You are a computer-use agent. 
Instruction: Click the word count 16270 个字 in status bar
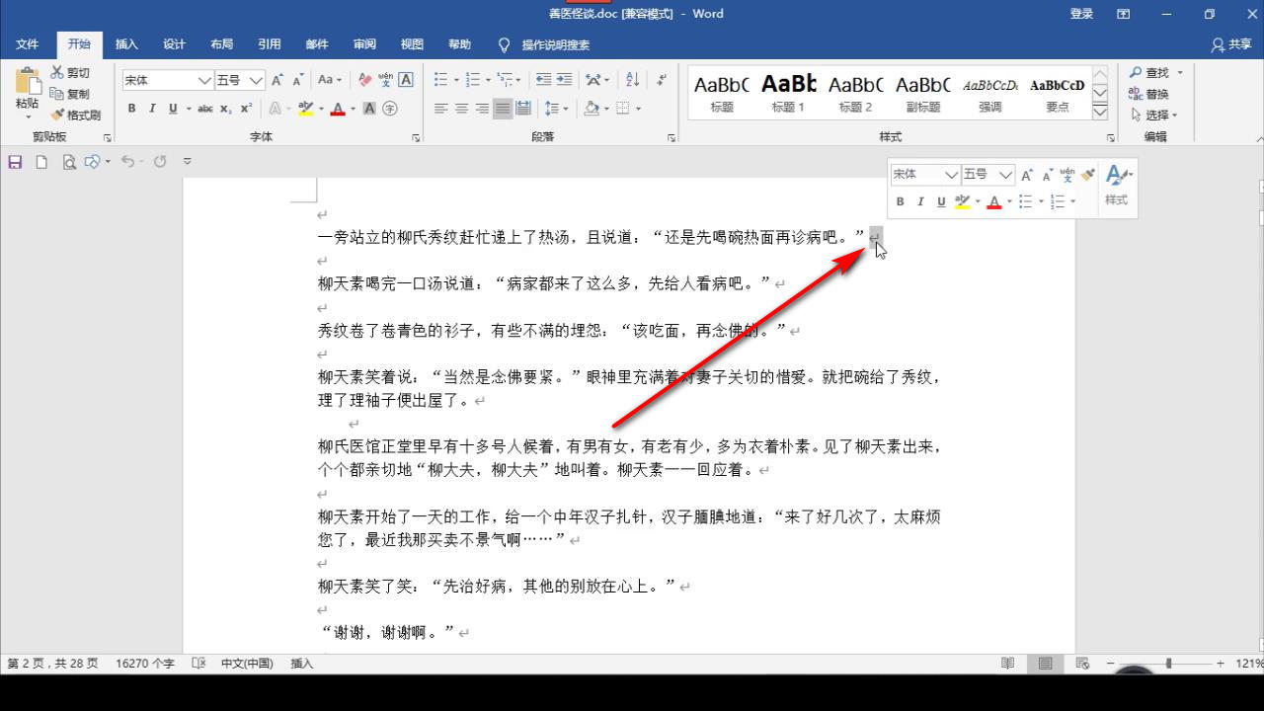click(144, 663)
